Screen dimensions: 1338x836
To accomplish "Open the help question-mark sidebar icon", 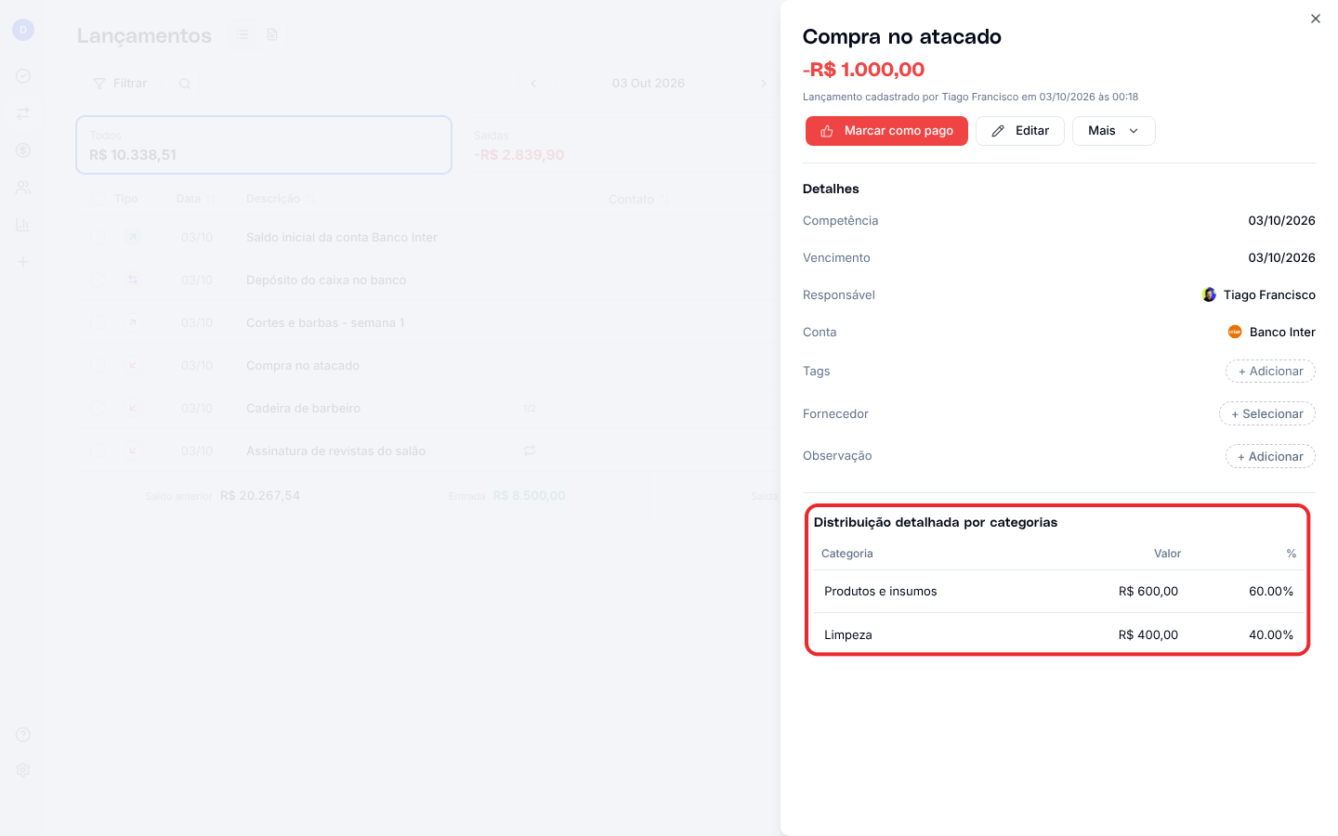I will tap(23, 735).
